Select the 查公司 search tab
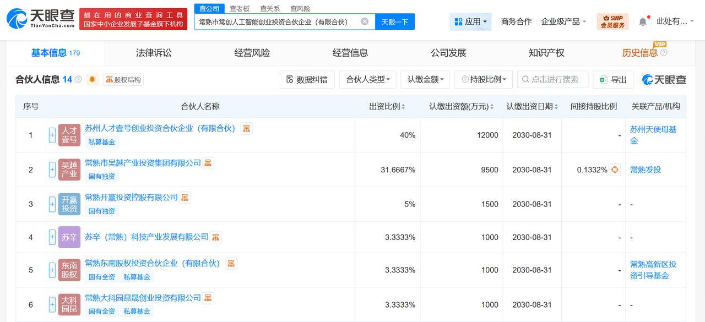Viewport: 705px width, 322px height. click(x=209, y=8)
